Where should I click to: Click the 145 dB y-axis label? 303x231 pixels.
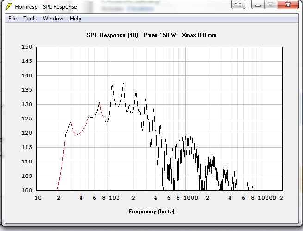27,61
